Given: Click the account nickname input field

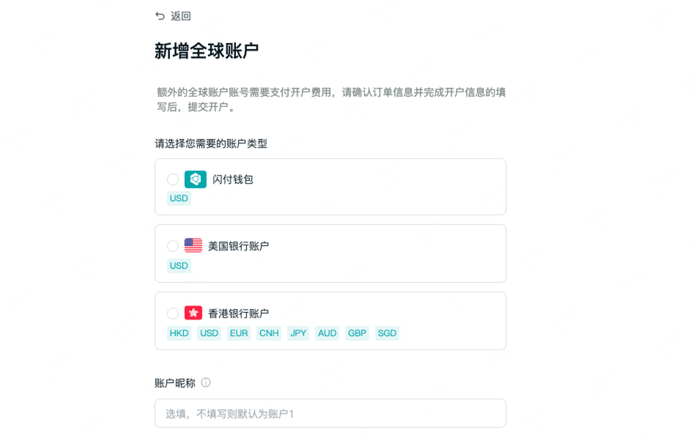Looking at the screenshot, I should point(330,413).
